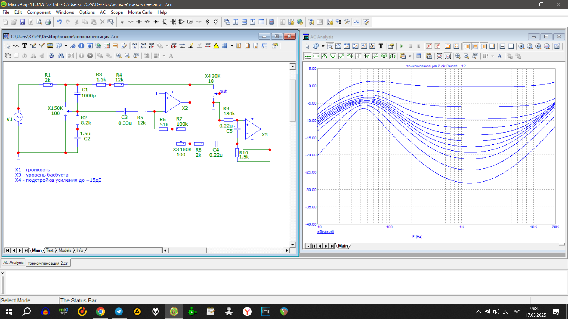Click the green Run analysis arrow
Screen dimensions: 568x319
pyautogui.click(x=401, y=46)
